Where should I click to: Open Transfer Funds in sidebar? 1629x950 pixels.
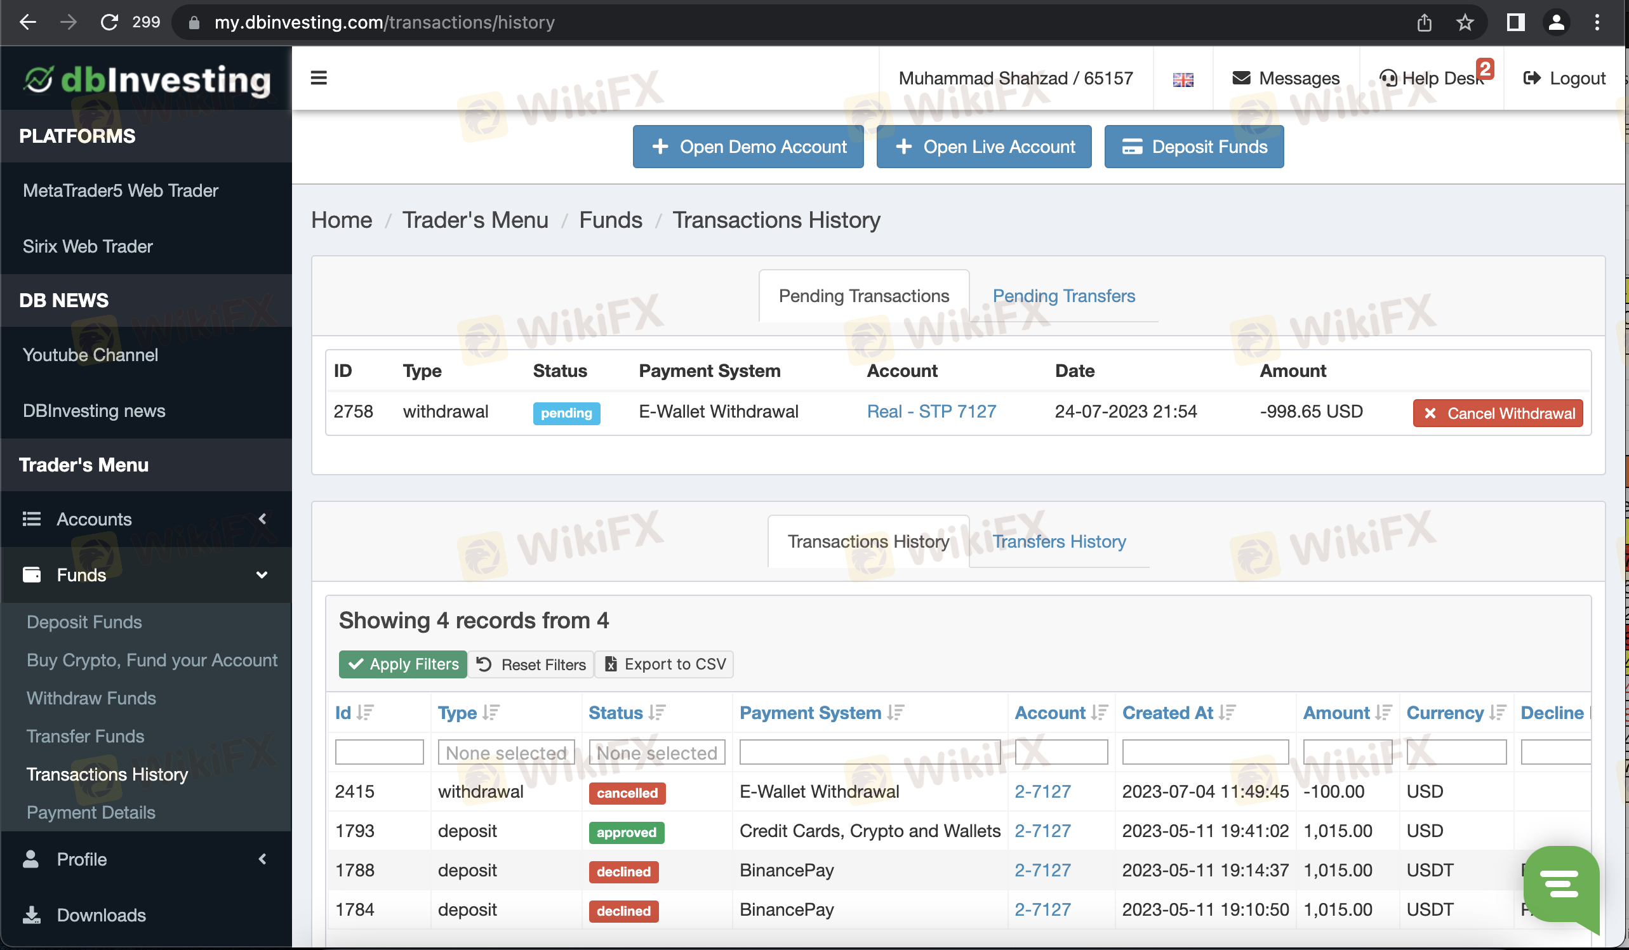[x=85, y=736]
